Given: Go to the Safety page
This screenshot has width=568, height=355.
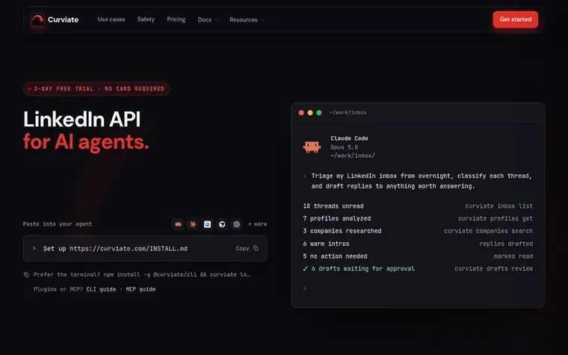Looking at the screenshot, I should point(146,19).
